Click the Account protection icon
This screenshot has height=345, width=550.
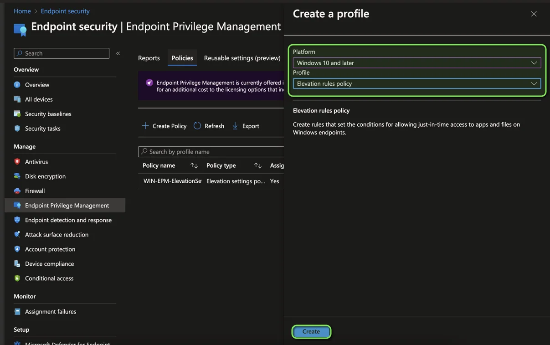pos(17,249)
